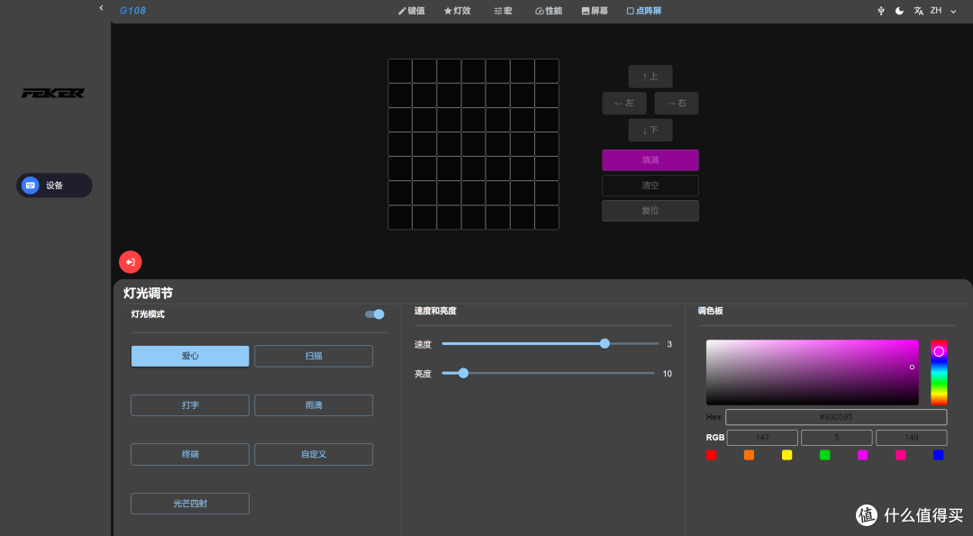Click the 速度和亮度 section label
Image resolution: width=973 pixels, height=536 pixels.
point(436,311)
